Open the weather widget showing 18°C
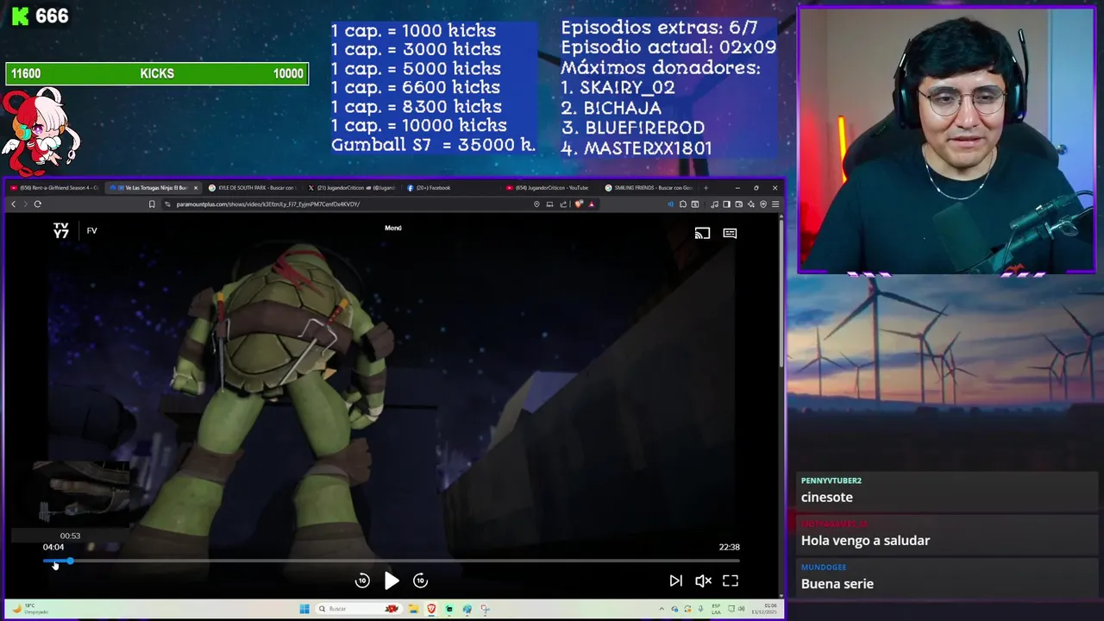Viewport: 1104px width, 621px height. (x=30, y=609)
